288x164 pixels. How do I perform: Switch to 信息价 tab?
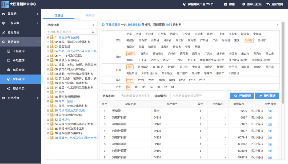point(59,15)
